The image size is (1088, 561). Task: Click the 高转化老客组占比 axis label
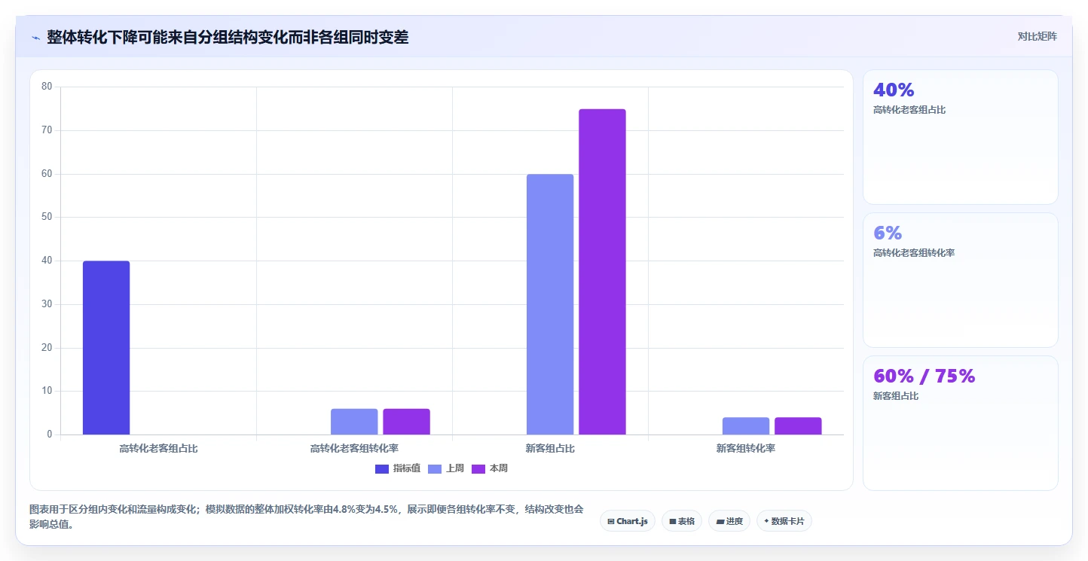pos(158,449)
